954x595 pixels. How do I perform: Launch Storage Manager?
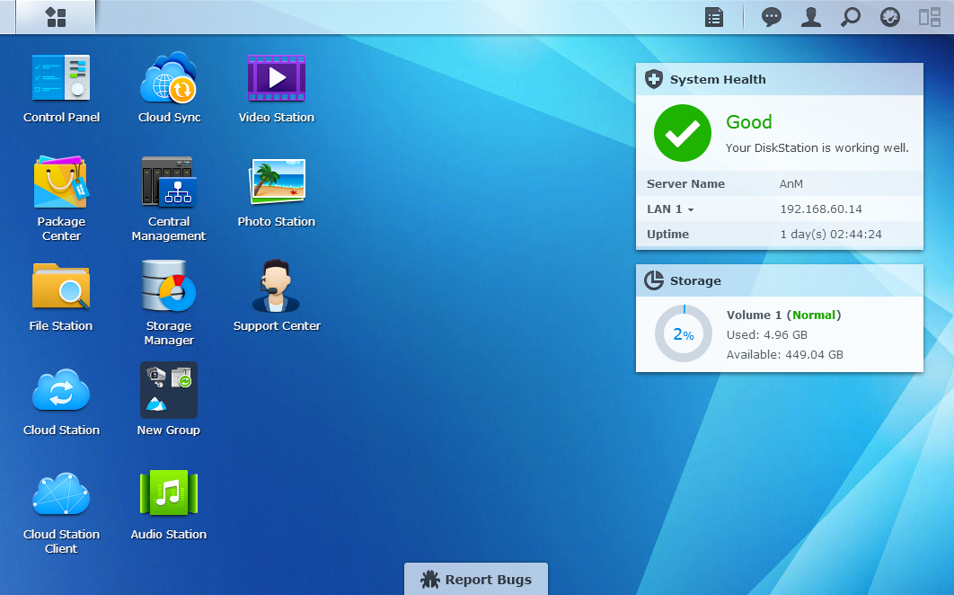pyautogui.click(x=169, y=287)
